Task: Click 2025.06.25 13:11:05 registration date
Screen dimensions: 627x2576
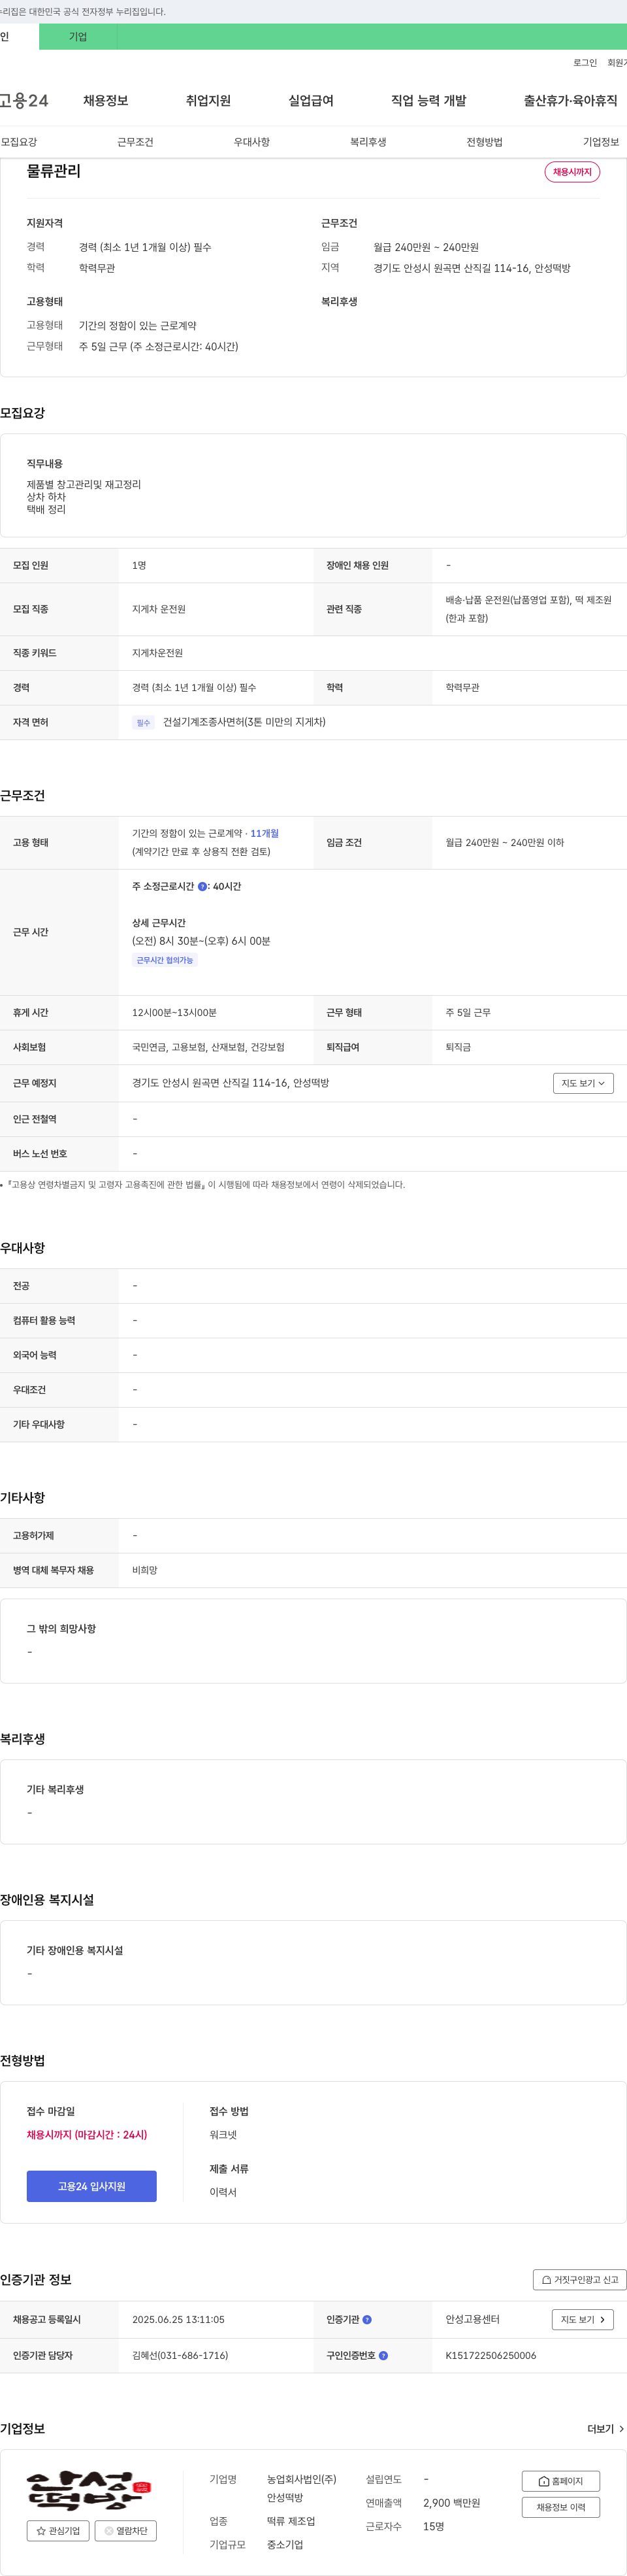Action: [x=178, y=2319]
